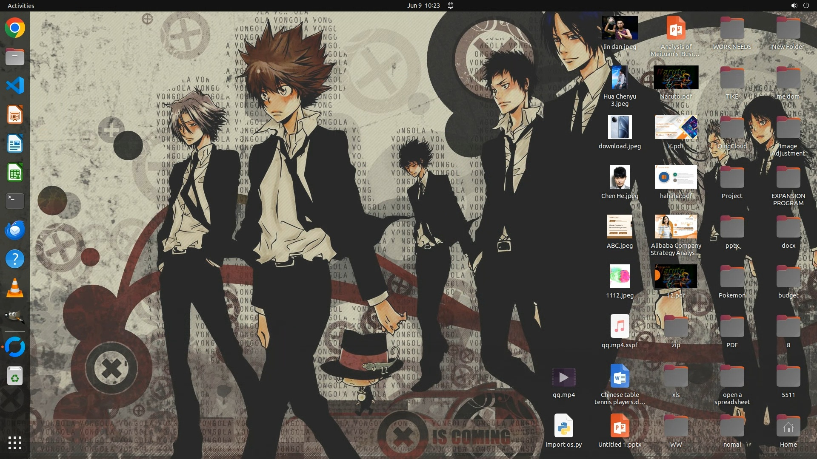Viewport: 817px width, 459px height.
Task: Launch VLC media player from dock
Action: (15, 289)
